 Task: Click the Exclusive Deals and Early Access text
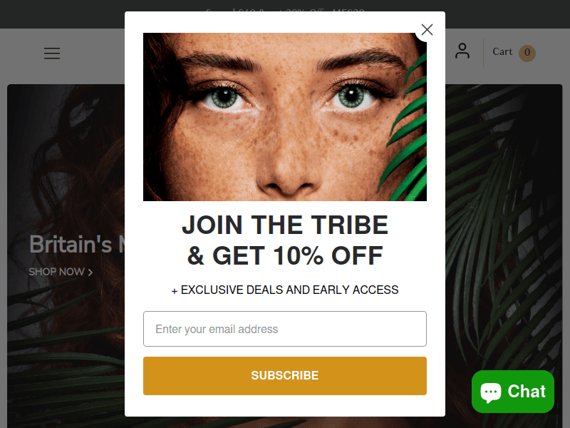[284, 290]
